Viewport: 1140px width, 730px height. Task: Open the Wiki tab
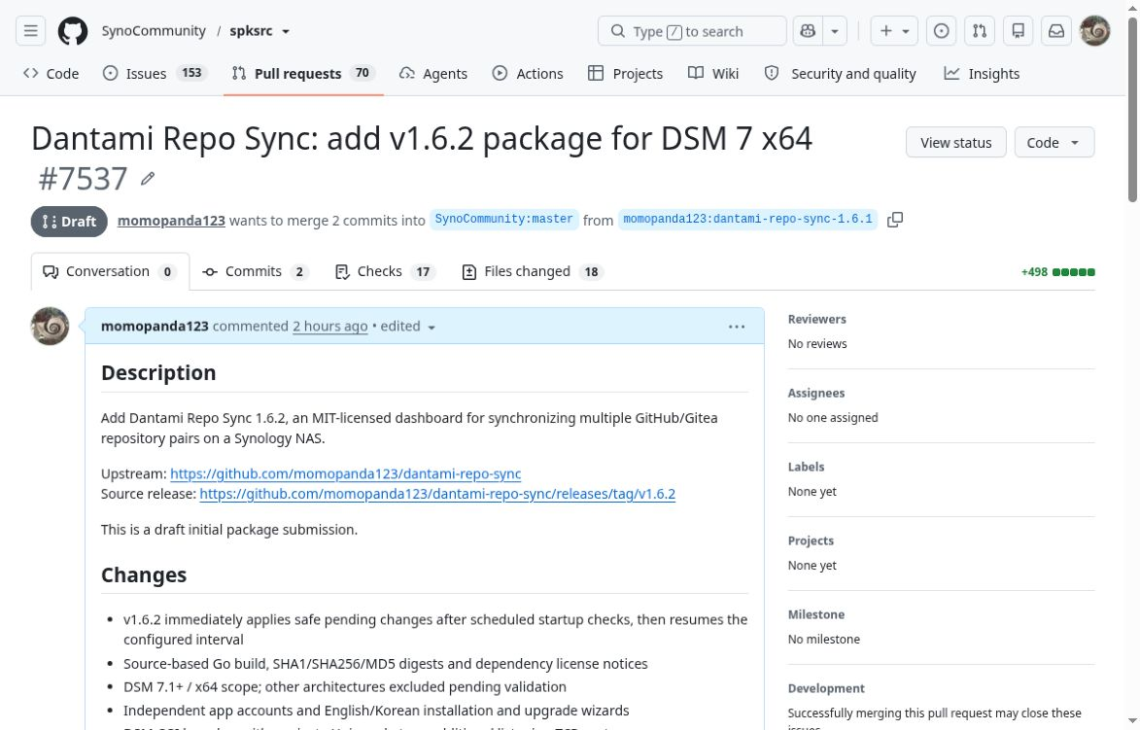(713, 74)
